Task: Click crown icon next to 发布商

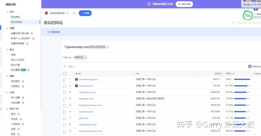Action: pos(21,119)
